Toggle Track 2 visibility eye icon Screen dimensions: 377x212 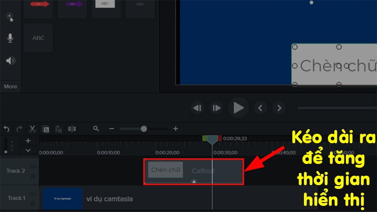pyautogui.click(x=33, y=167)
